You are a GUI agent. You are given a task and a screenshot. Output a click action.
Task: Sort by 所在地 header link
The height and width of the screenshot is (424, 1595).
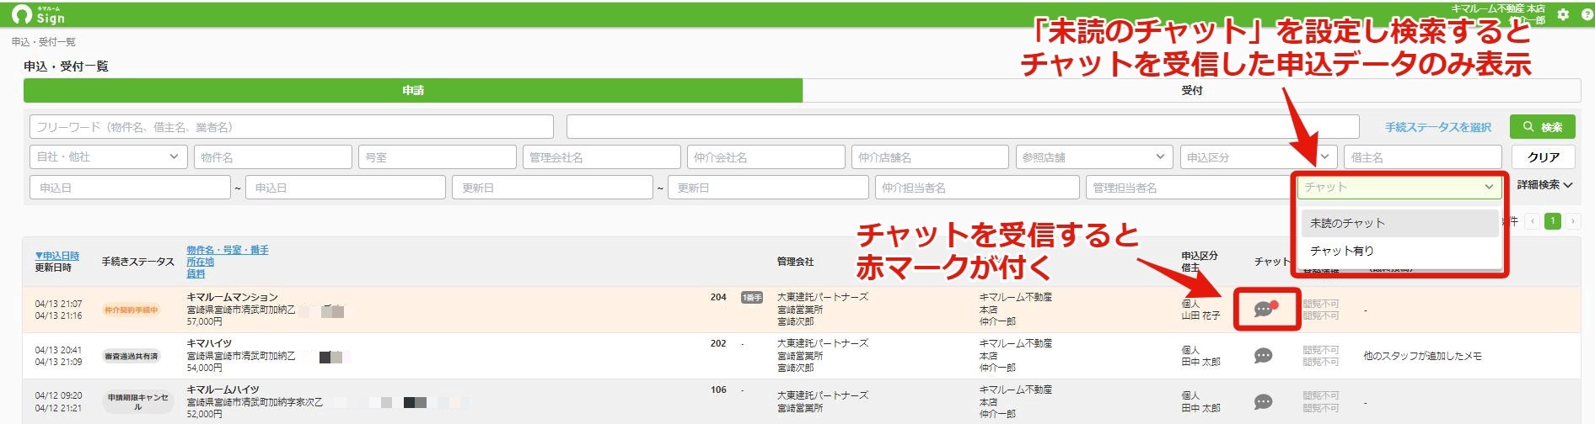tap(201, 262)
